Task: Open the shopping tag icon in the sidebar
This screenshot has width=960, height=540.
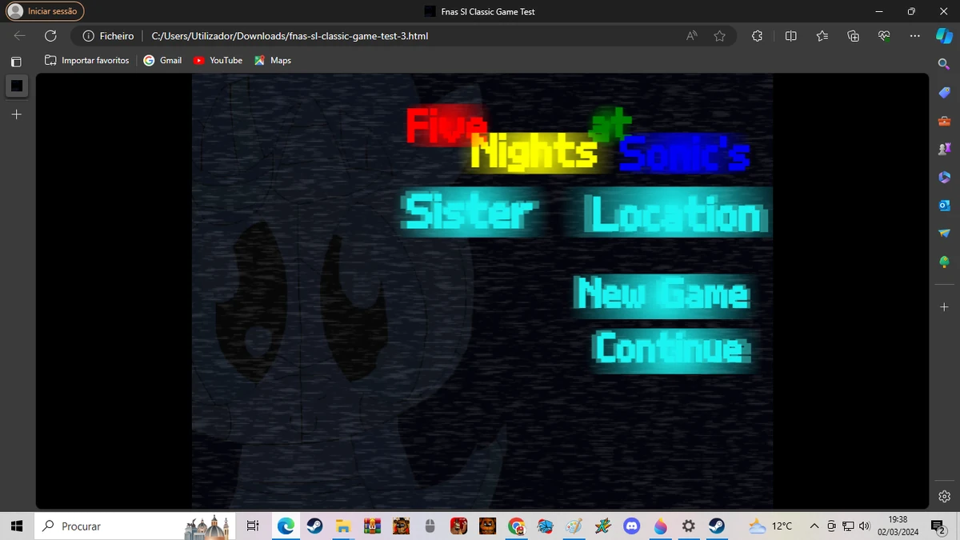Action: pyautogui.click(x=944, y=92)
